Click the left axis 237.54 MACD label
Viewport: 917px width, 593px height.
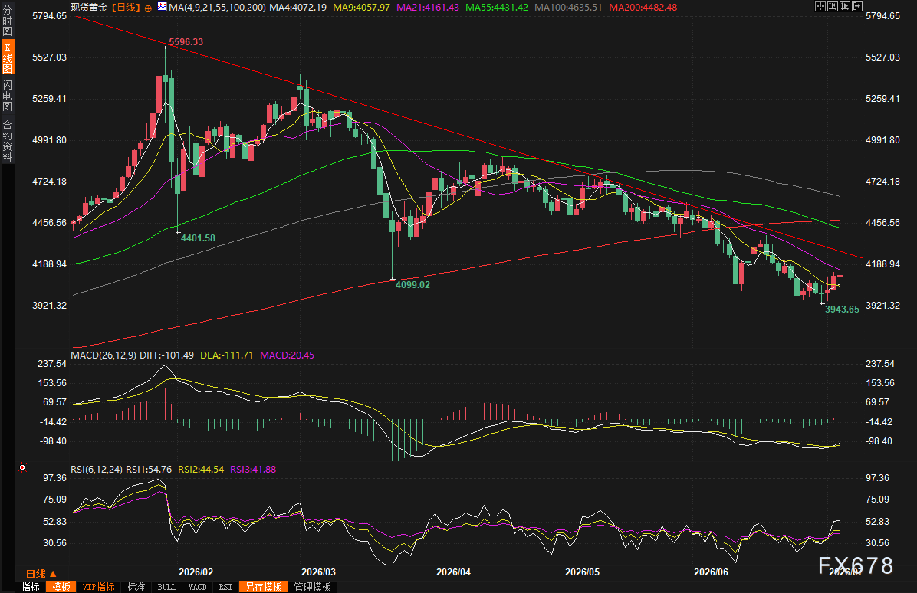(x=53, y=363)
